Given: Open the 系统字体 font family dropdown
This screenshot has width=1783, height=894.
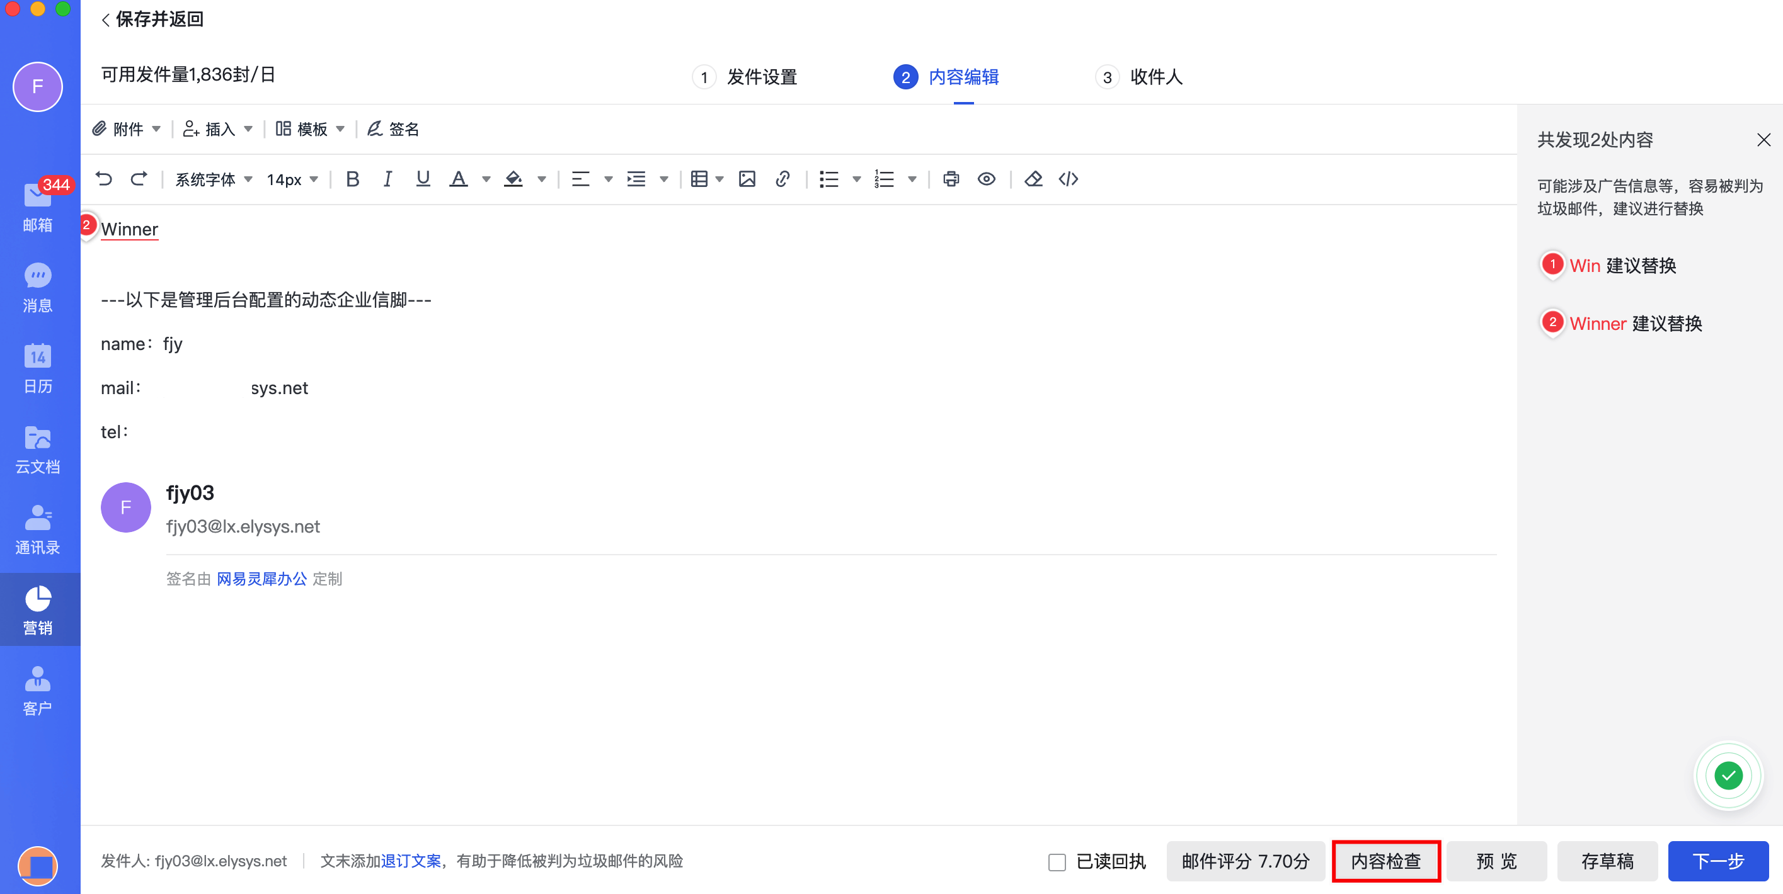Looking at the screenshot, I should (x=212, y=178).
